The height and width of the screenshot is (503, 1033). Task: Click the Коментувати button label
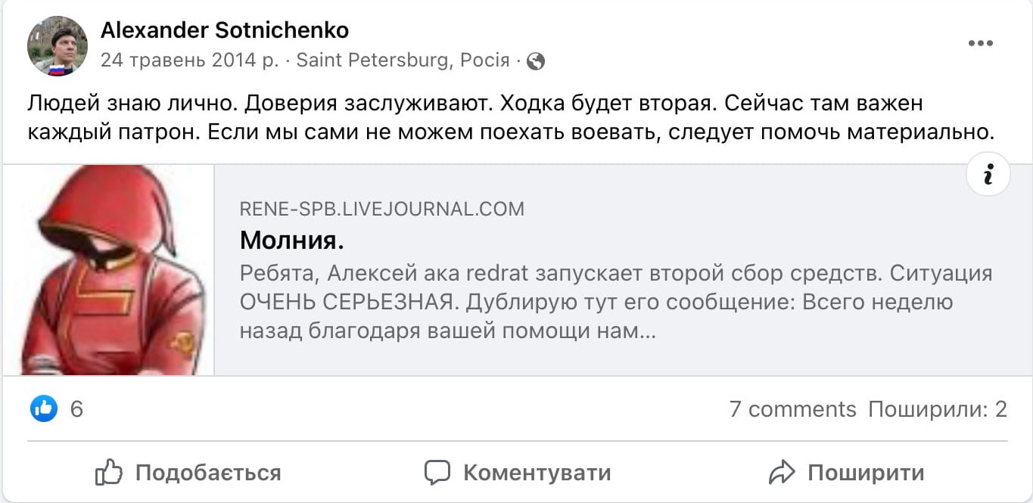pos(537,473)
